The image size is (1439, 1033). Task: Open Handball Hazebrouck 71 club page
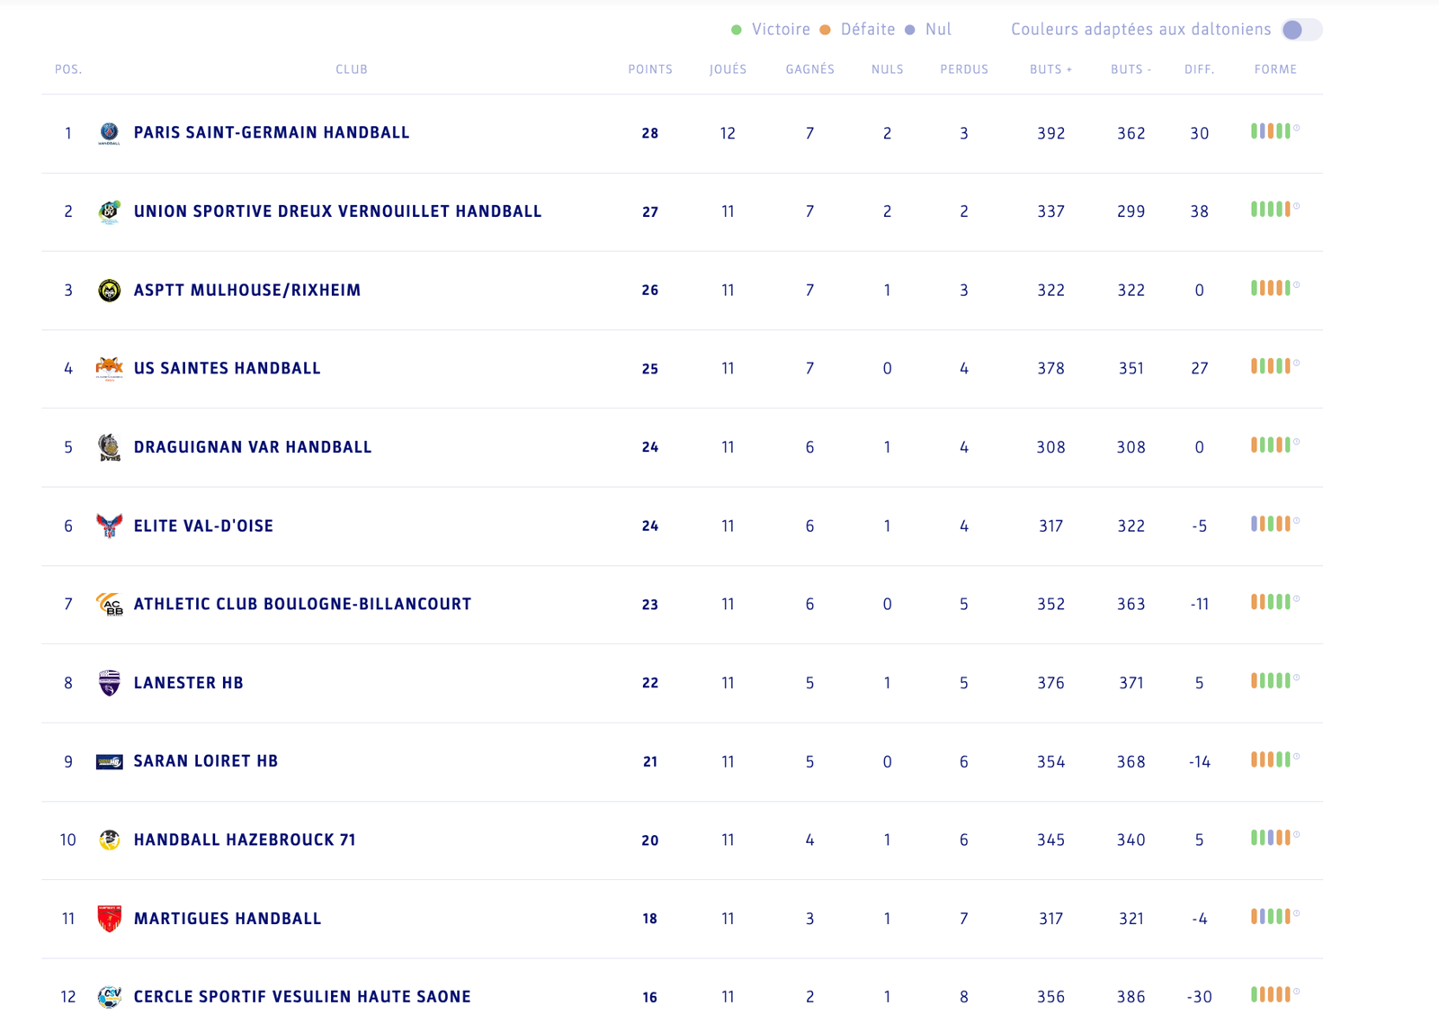(x=245, y=840)
